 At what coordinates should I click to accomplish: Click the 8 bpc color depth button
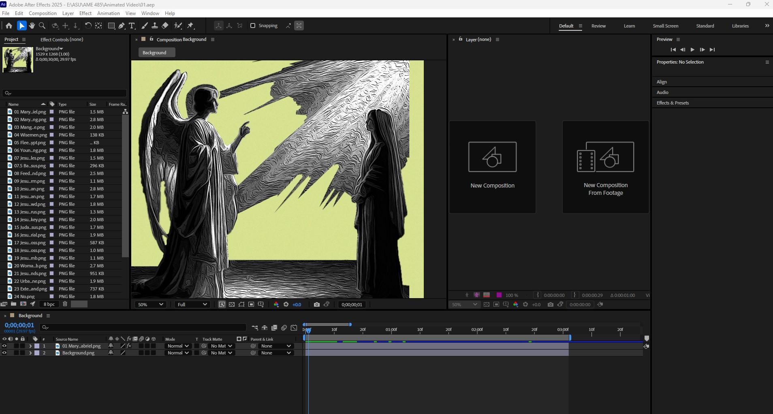tap(49, 304)
